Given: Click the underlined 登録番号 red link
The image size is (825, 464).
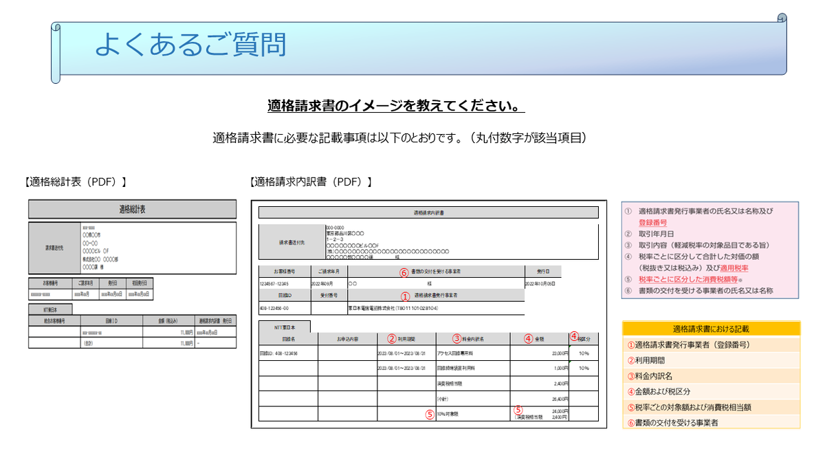Looking at the screenshot, I should (x=652, y=223).
